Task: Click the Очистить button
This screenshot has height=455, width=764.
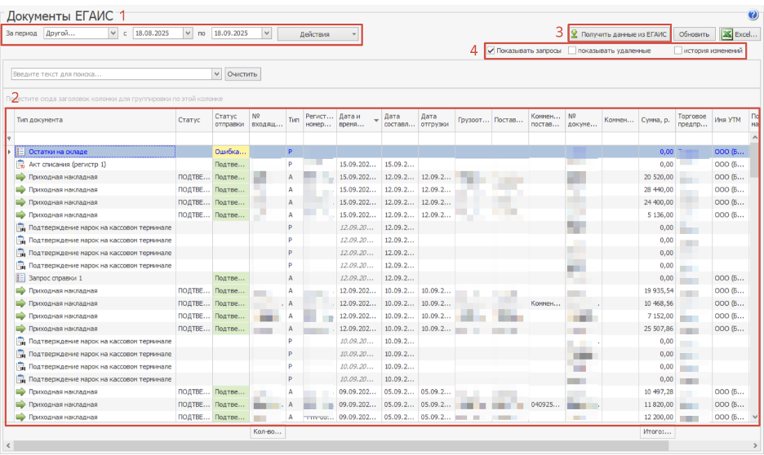Action: pyautogui.click(x=242, y=74)
